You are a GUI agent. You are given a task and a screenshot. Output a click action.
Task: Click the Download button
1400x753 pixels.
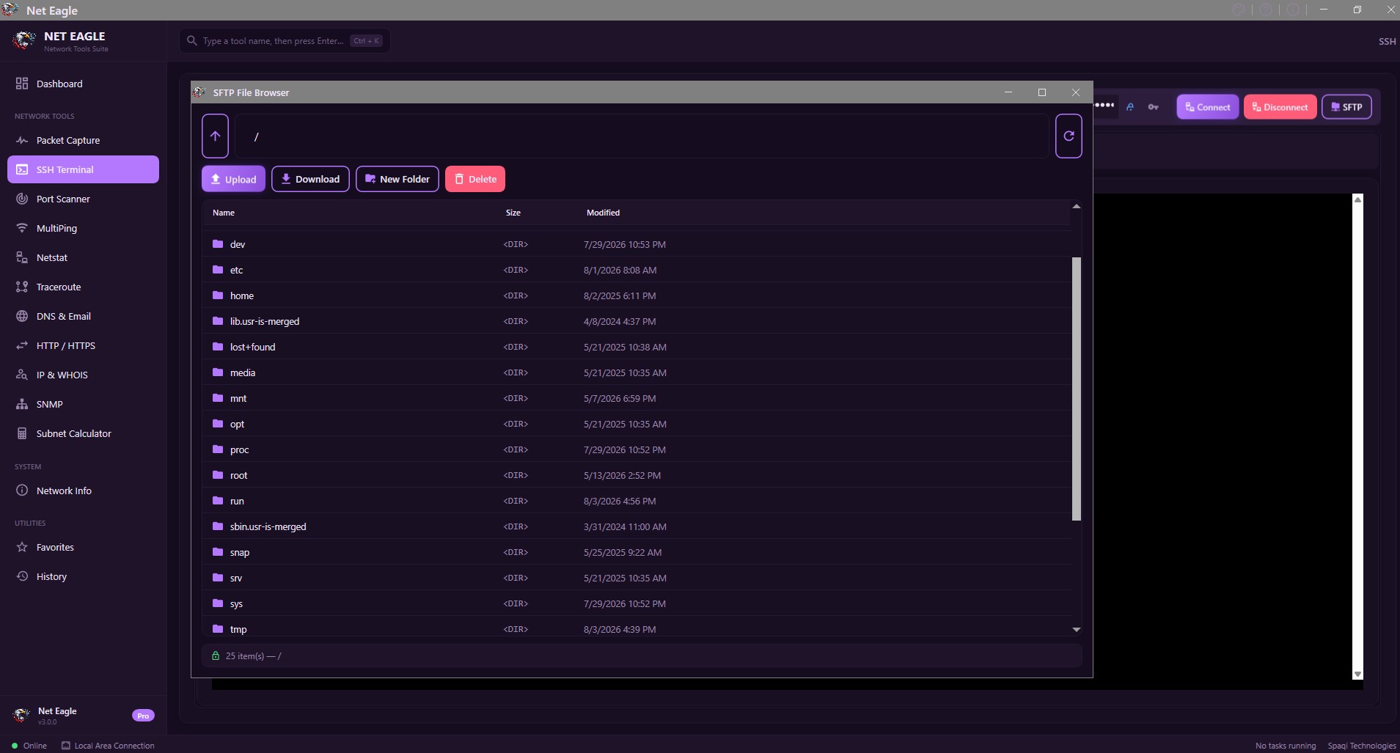click(x=310, y=179)
